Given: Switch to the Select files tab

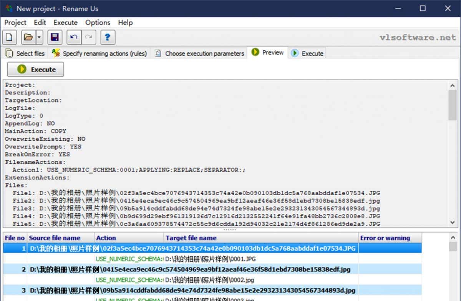Looking at the screenshot, I should [x=25, y=53].
